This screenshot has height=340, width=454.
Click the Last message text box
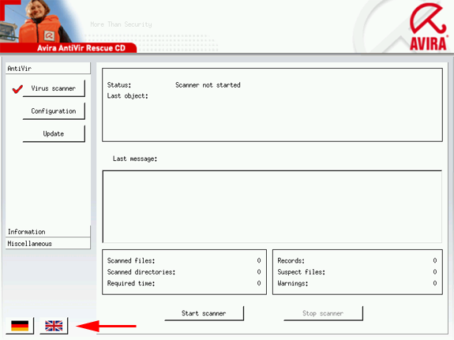pyautogui.click(x=272, y=207)
